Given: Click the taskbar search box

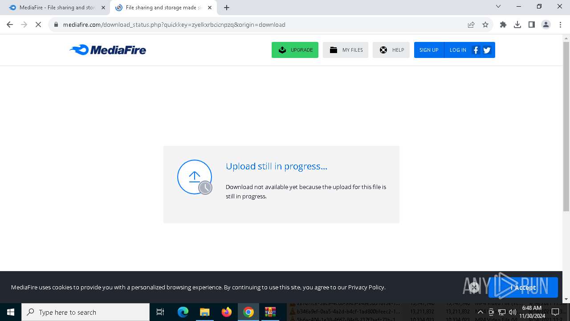Looking at the screenshot, I should 85,312.
